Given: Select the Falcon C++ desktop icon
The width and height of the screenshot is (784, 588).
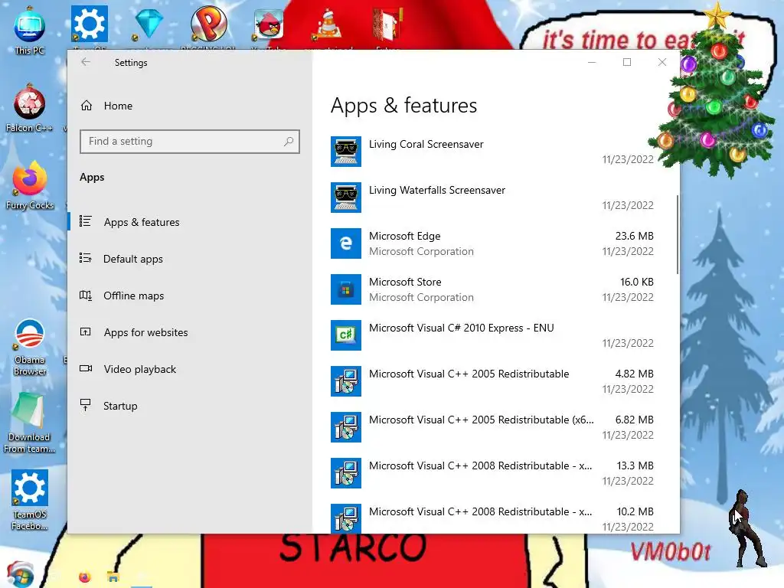Looking at the screenshot, I should [x=30, y=109].
